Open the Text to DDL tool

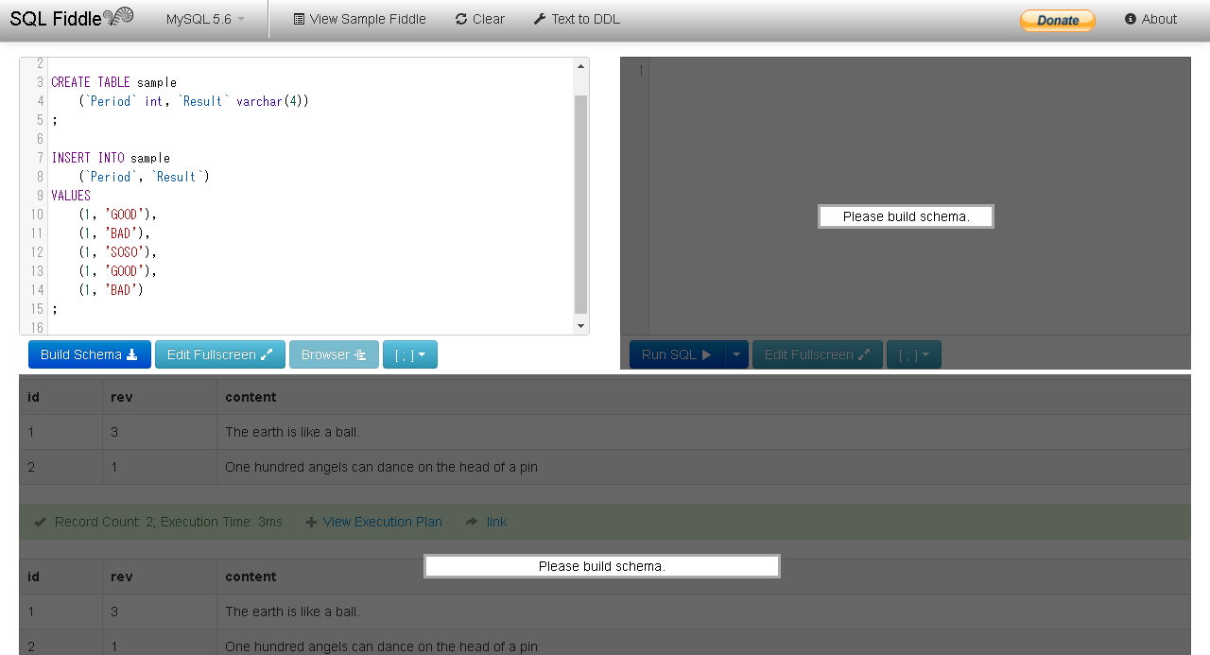coord(577,19)
